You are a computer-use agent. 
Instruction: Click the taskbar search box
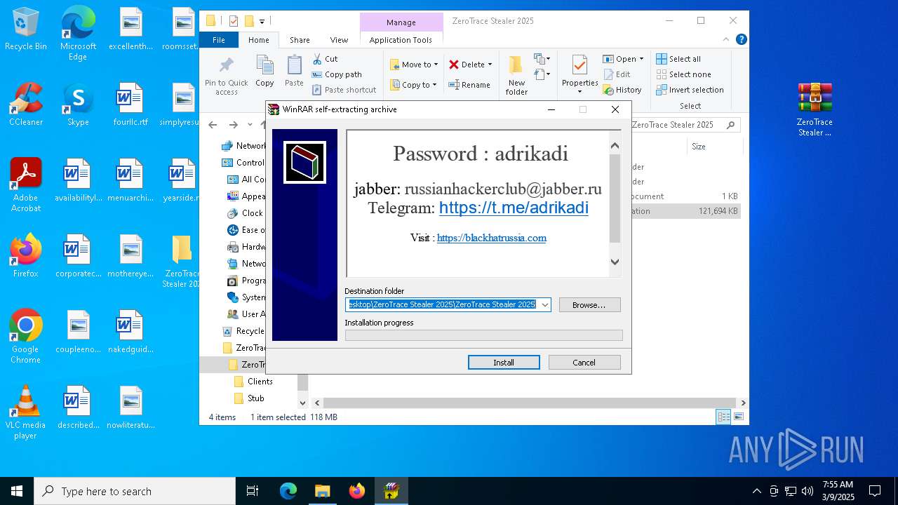coord(135,491)
